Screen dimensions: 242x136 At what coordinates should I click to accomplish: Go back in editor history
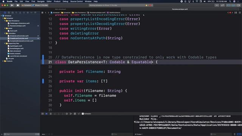46,12
